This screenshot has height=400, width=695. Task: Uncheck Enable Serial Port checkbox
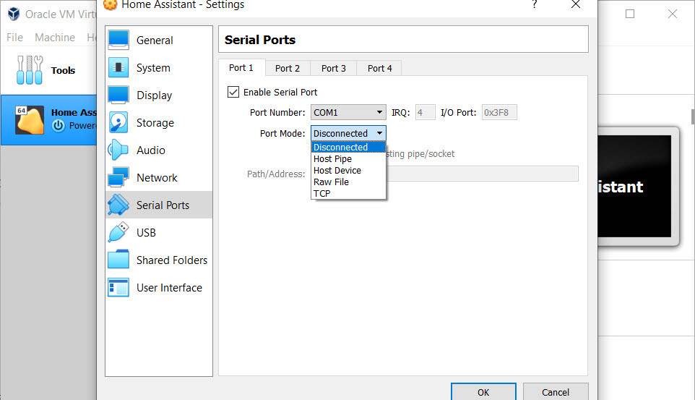[x=233, y=92]
